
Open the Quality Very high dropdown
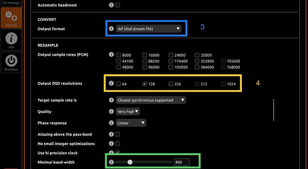point(128,111)
